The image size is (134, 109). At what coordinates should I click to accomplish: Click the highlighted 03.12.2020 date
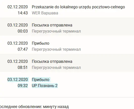[x=18, y=79]
